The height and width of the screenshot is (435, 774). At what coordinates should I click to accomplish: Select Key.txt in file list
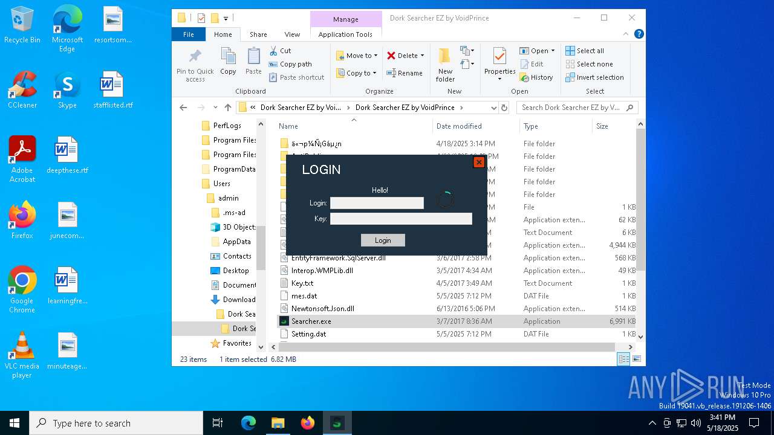coord(302,283)
